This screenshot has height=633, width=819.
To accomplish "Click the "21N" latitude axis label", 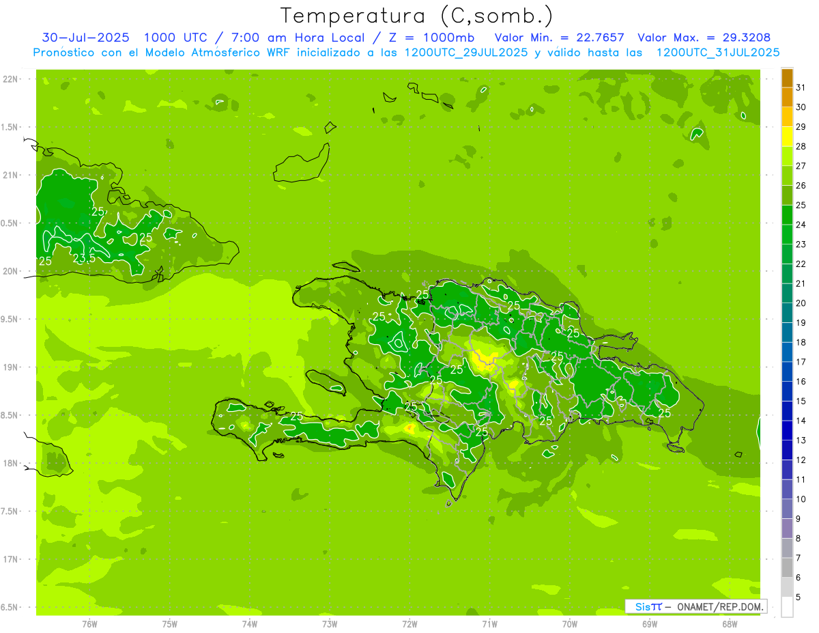I will point(10,175).
